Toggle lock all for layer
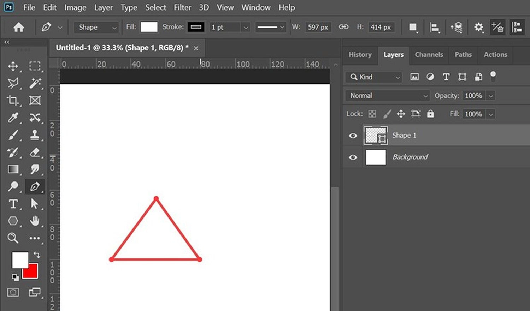The width and height of the screenshot is (530, 311). pos(430,114)
